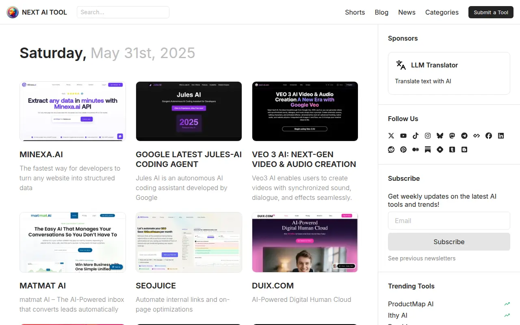520x325 pixels.
Task: Open the Tumblr social icon
Action: pyautogui.click(x=452, y=149)
